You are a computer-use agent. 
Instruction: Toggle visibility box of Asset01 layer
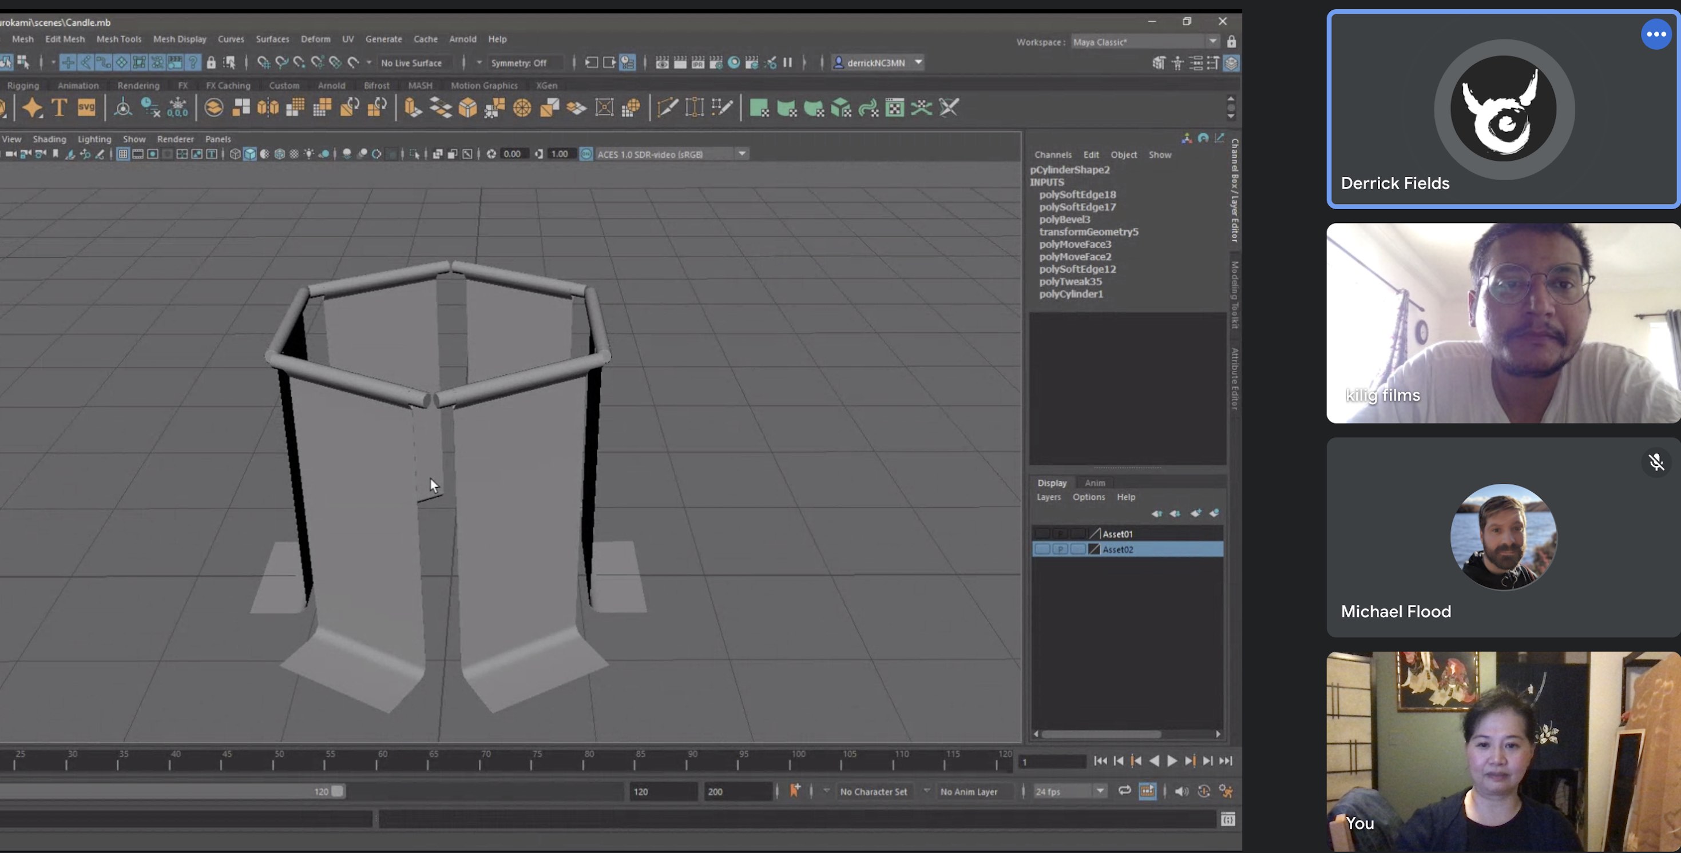[x=1041, y=533]
